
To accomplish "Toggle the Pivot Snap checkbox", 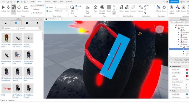I will [x=76, y=6].
